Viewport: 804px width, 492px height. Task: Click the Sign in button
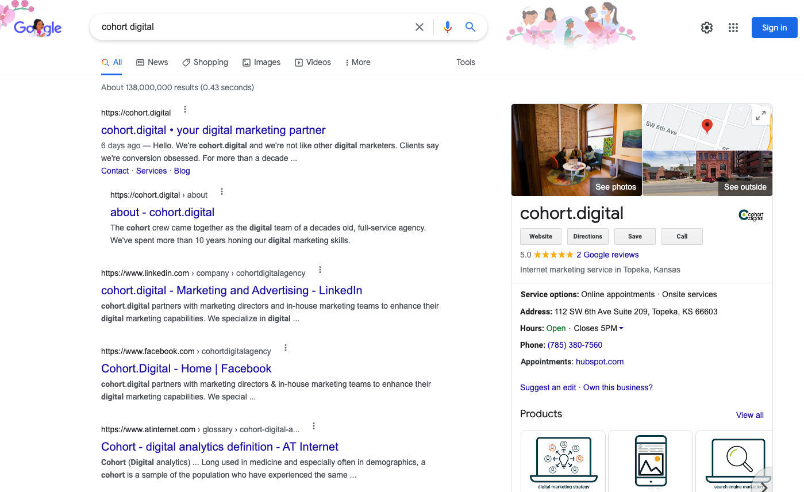pyautogui.click(x=774, y=28)
